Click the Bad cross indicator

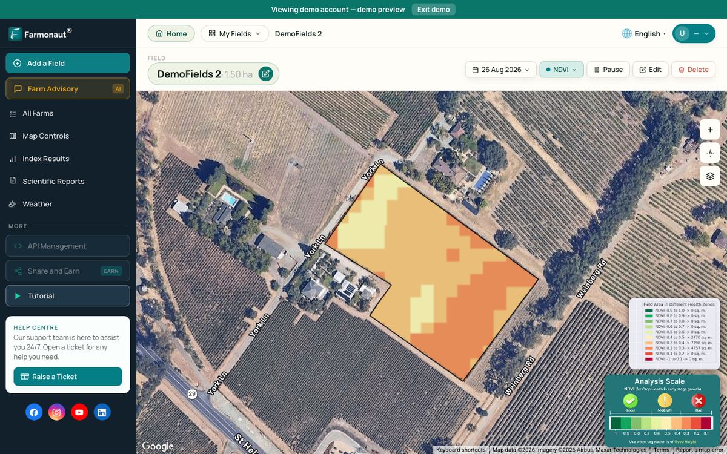699,401
